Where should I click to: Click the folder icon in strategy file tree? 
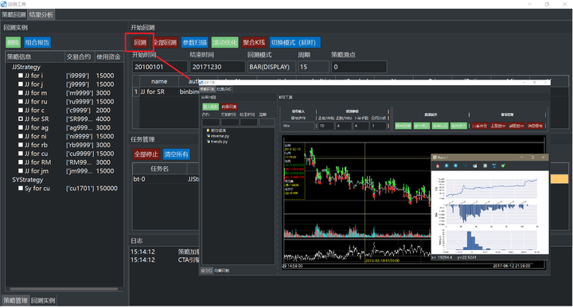208,131
